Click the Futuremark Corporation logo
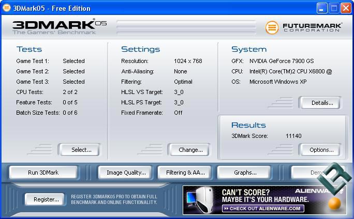Viewport: 354px width, 219px height. [304, 27]
